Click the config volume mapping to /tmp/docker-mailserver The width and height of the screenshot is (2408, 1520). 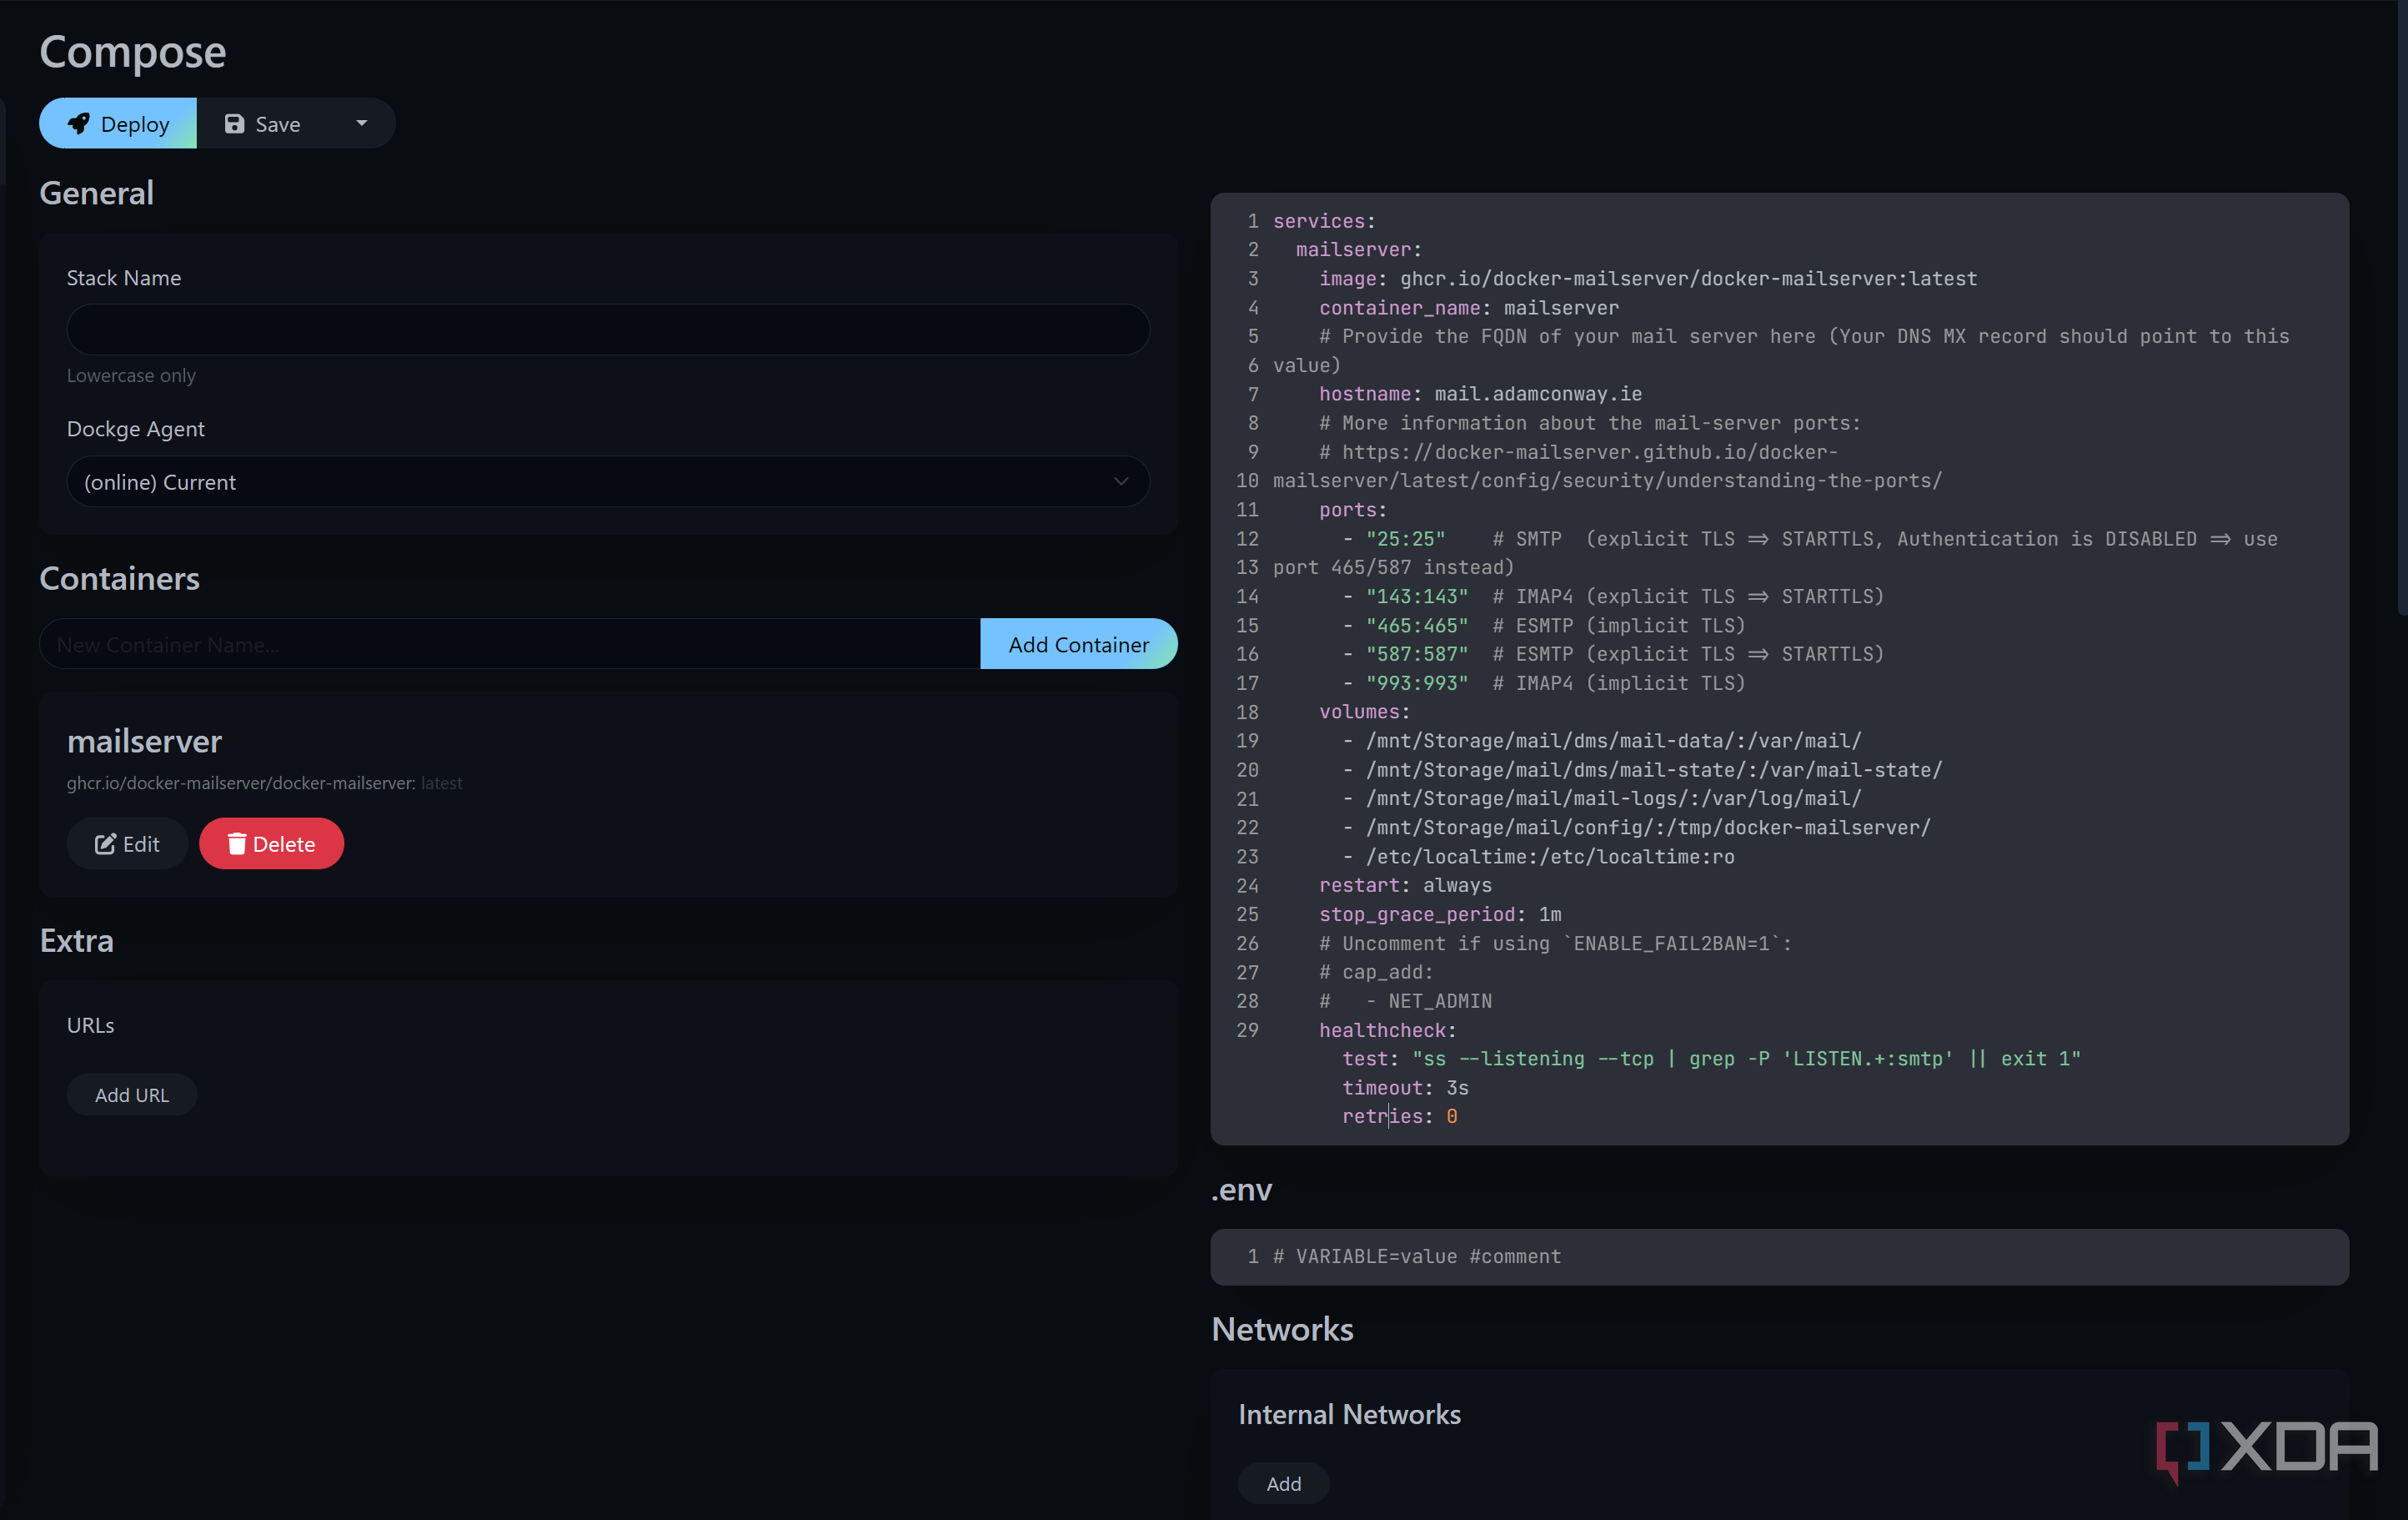pyautogui.click(x=1636, y=827)
